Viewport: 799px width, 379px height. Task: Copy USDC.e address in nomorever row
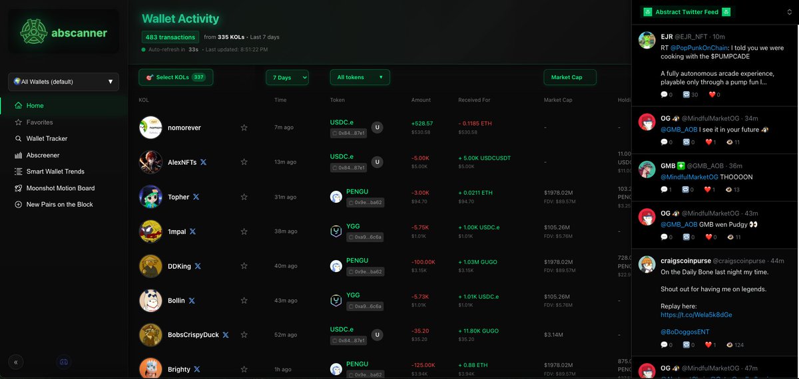[x=348, y=134]
